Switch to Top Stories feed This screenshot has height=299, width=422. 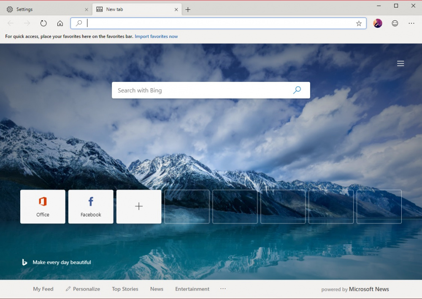(x=125, y=289)
